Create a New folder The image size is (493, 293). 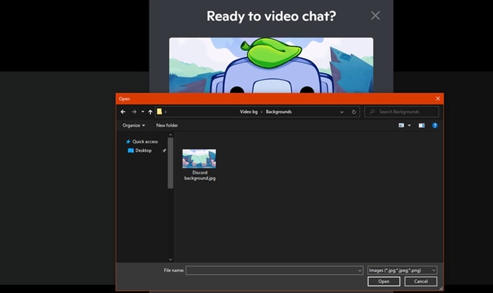167,126
